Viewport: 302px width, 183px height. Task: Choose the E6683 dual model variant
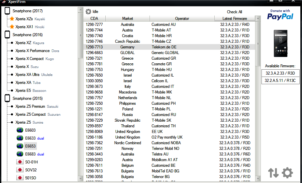pos(35,154)
